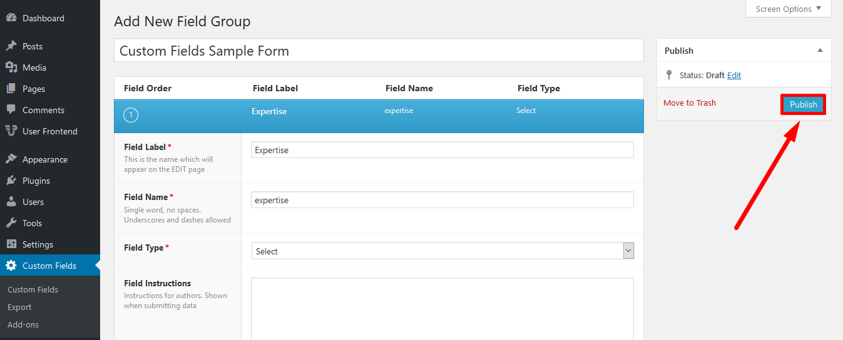Image resolution: width=843 pixels, height=340 pixels.
Task: Open Media via its sidebar icon
Action: [11, 67]
